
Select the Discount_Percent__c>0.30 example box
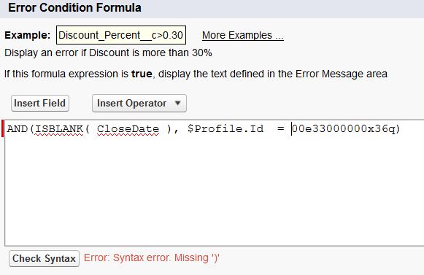click(121, 35)
